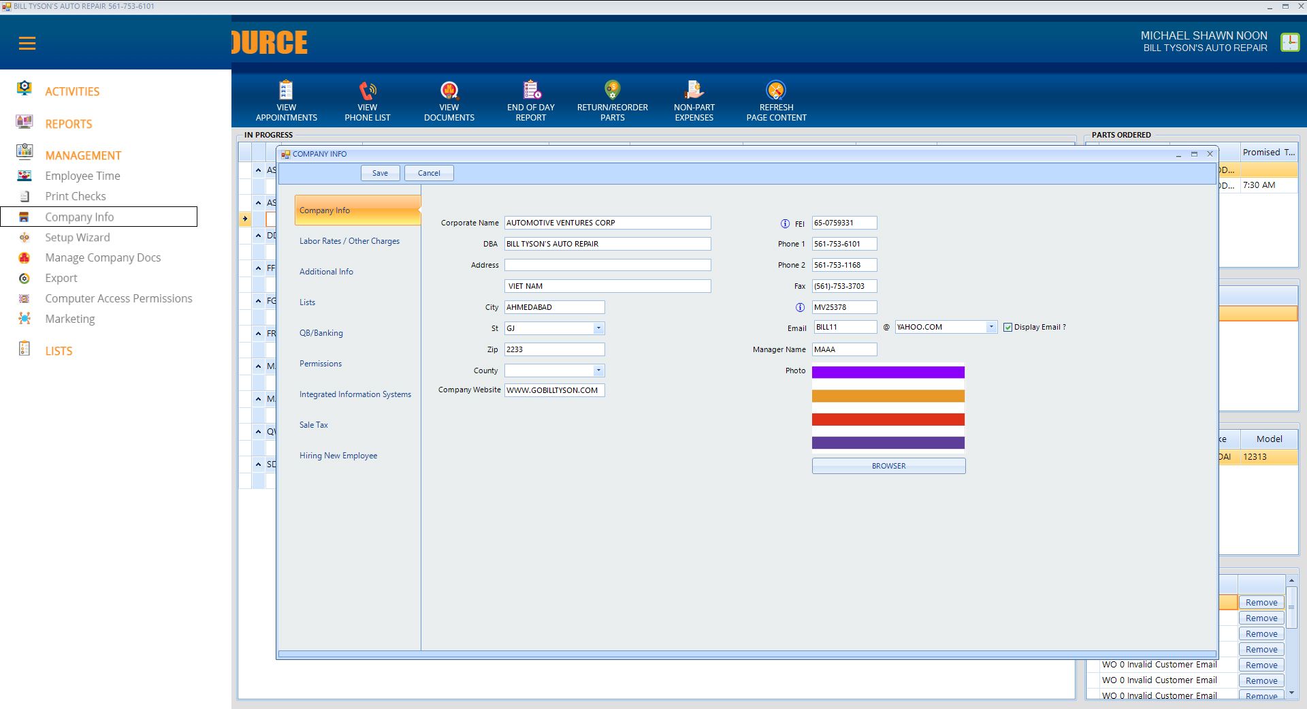Click the striped company photo thumbnail
The image size is (1307, 709).
[x=888, y=409]
